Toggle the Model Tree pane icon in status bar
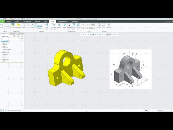This screenshot has width=173, height=130. tap(1, 110)
